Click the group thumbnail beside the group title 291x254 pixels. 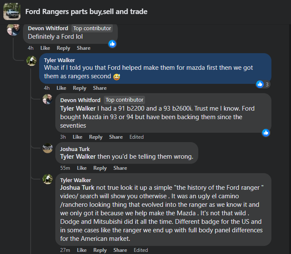pyautogui.click(x=12, y=11)
